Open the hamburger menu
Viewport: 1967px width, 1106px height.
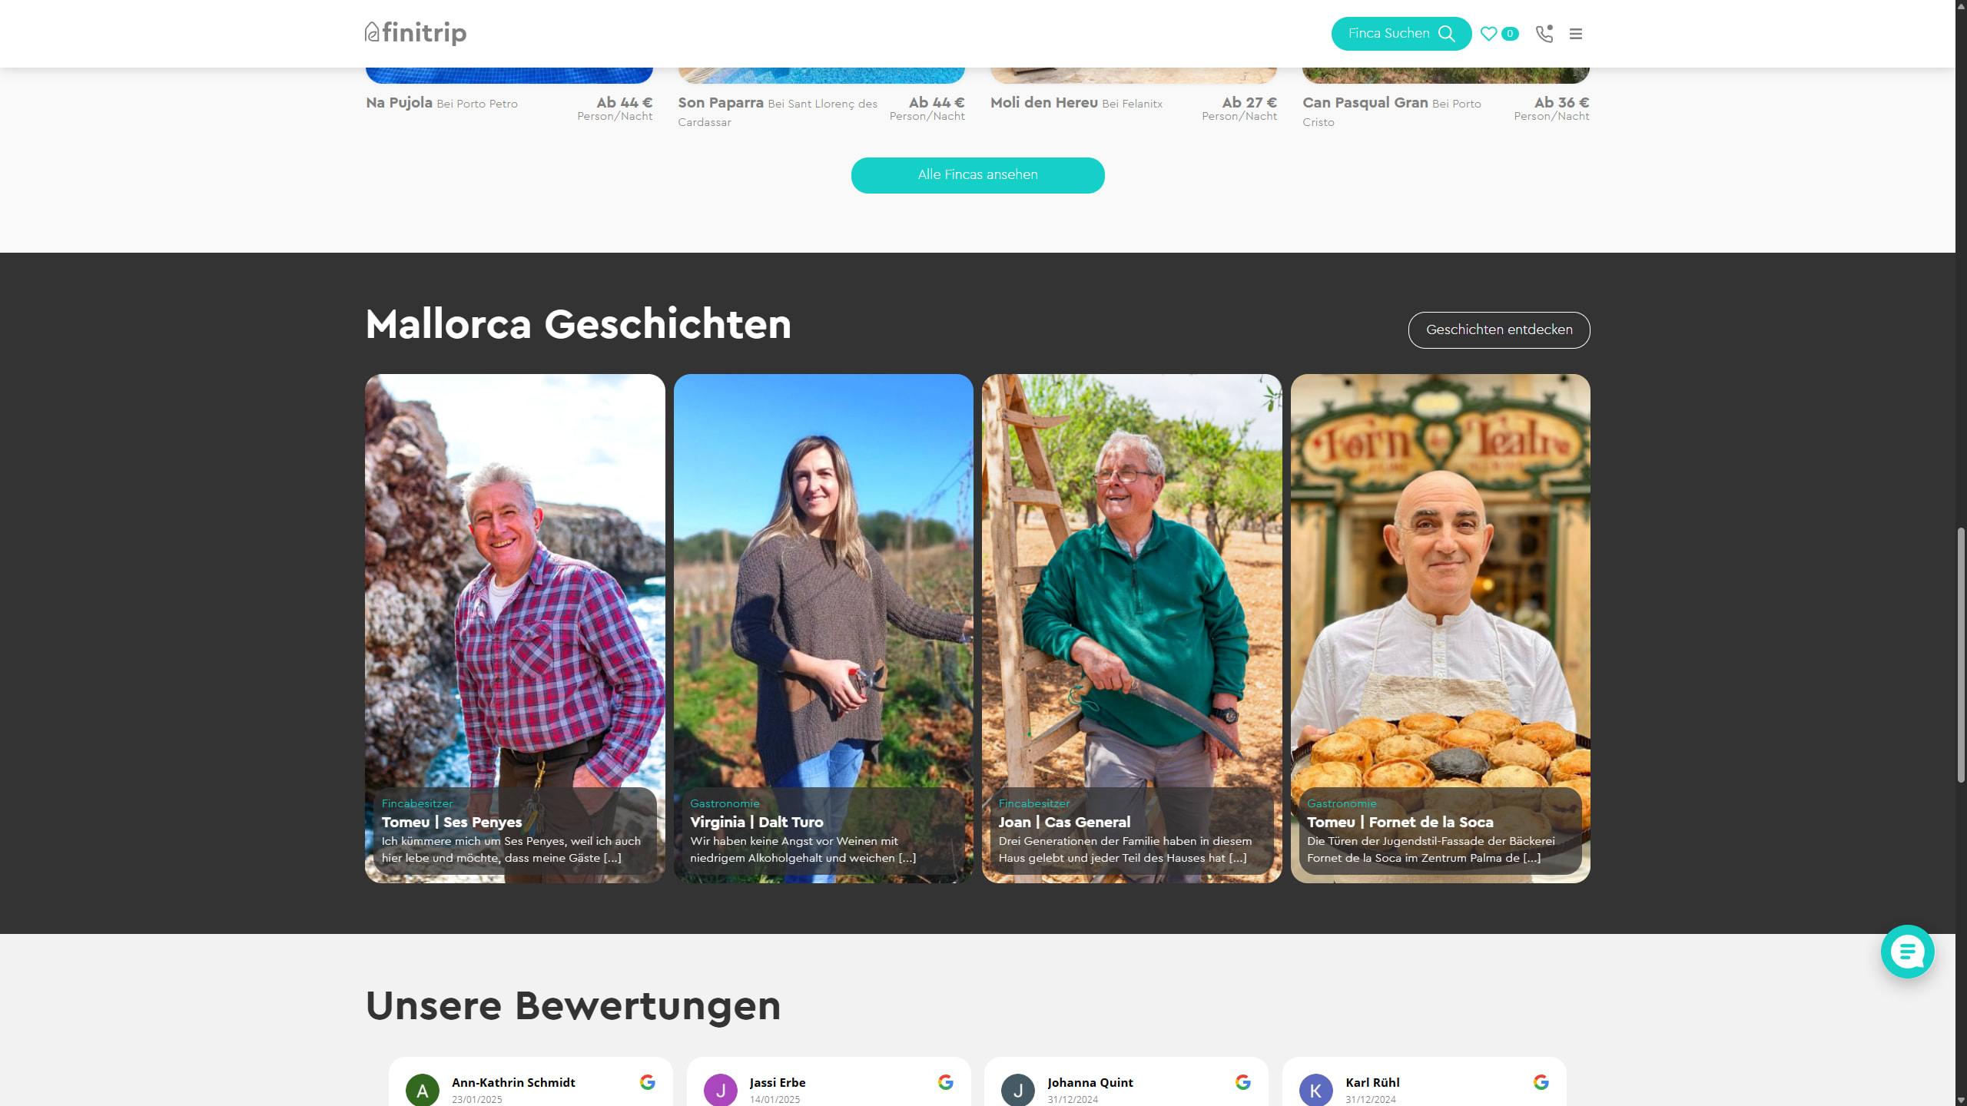click(x=1576, y=34)
